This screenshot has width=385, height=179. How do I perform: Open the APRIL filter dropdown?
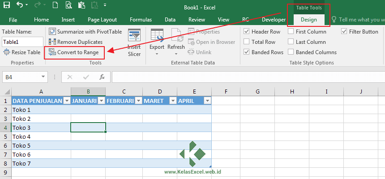tap(207, 101)
